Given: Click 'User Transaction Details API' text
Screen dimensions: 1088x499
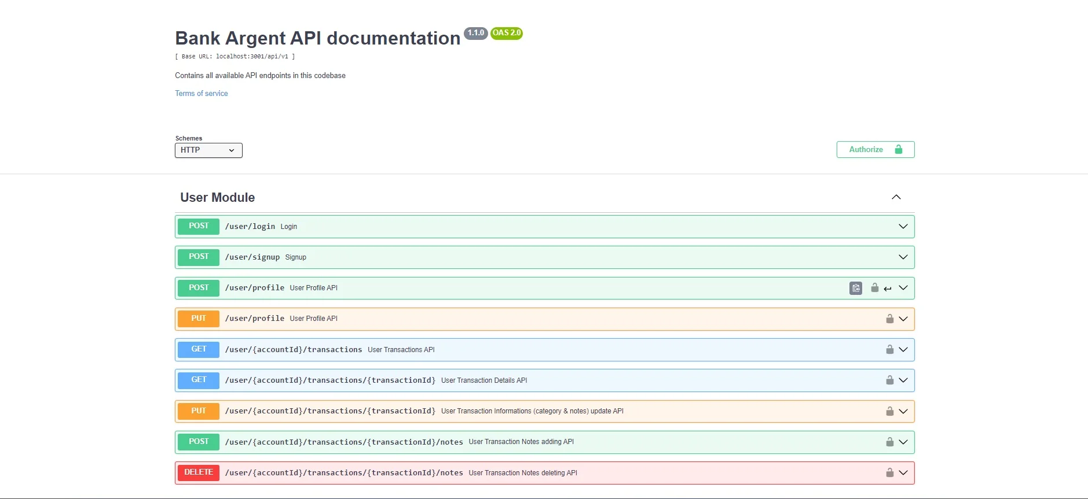Looking at the screenshot, I should coord(484,380).
